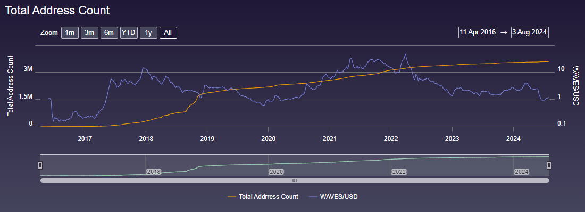Select the 1m zoom range button

click(70, 33)
